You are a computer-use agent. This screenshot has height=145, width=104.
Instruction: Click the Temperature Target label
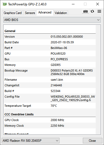pos(18,106)
